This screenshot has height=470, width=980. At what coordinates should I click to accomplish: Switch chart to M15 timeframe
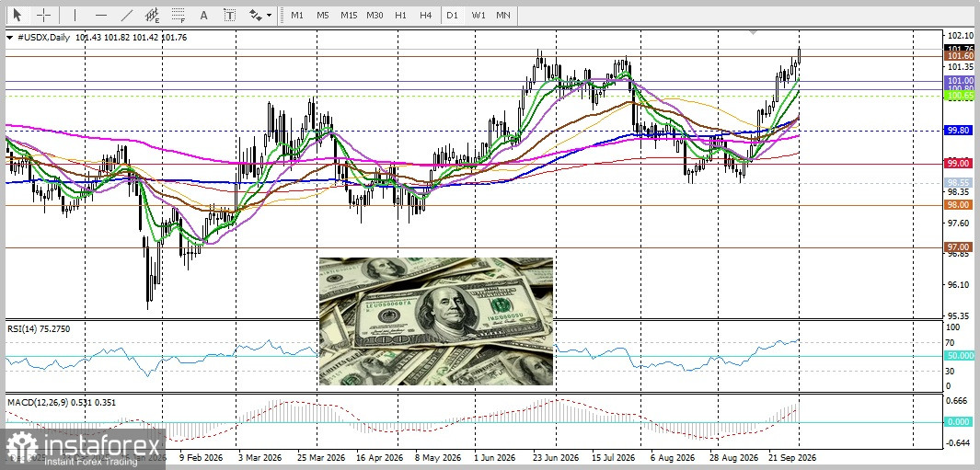point(349,15)
